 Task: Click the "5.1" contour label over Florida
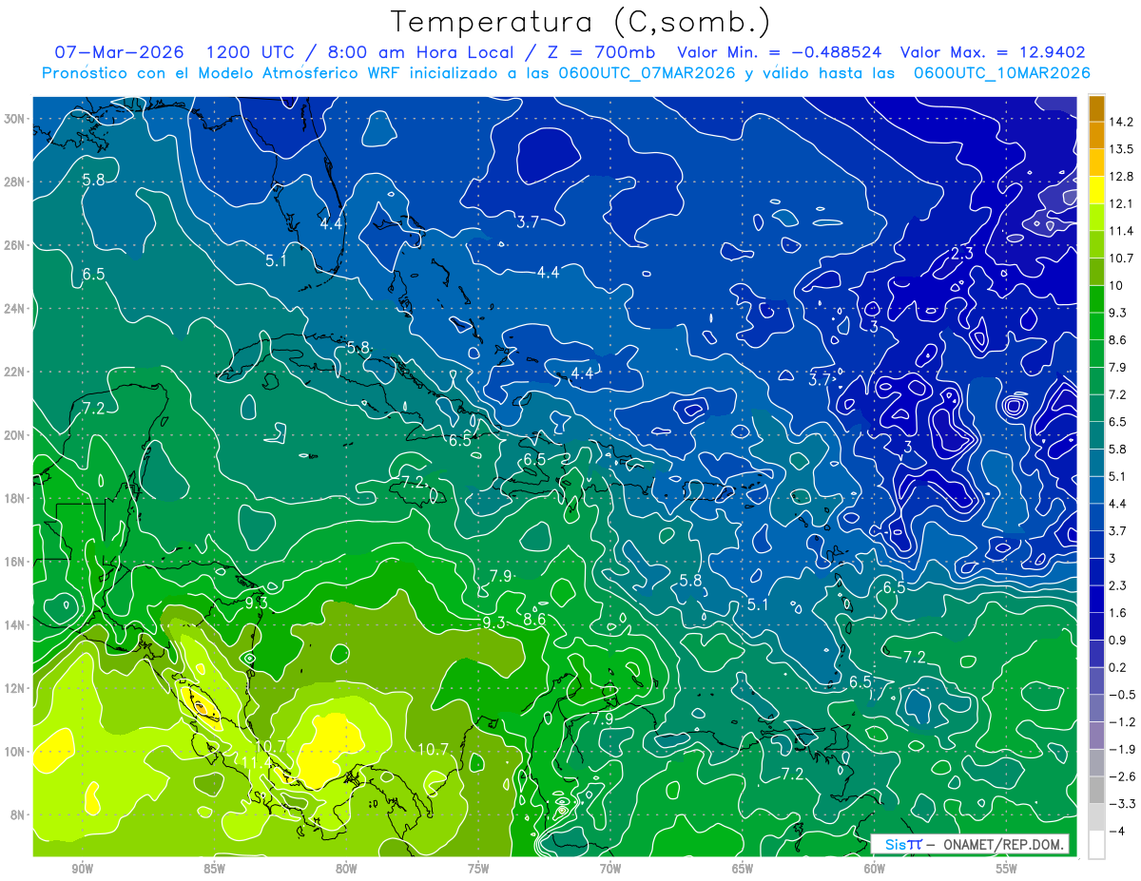pos(277,260)
